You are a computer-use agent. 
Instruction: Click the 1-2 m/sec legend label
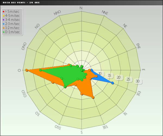(12, 28)
